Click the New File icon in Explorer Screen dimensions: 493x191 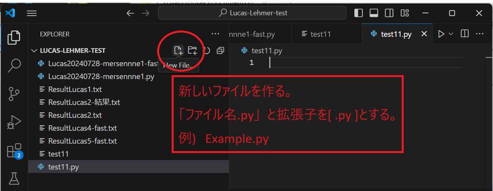pyautogui.click(x=178, y=50)
